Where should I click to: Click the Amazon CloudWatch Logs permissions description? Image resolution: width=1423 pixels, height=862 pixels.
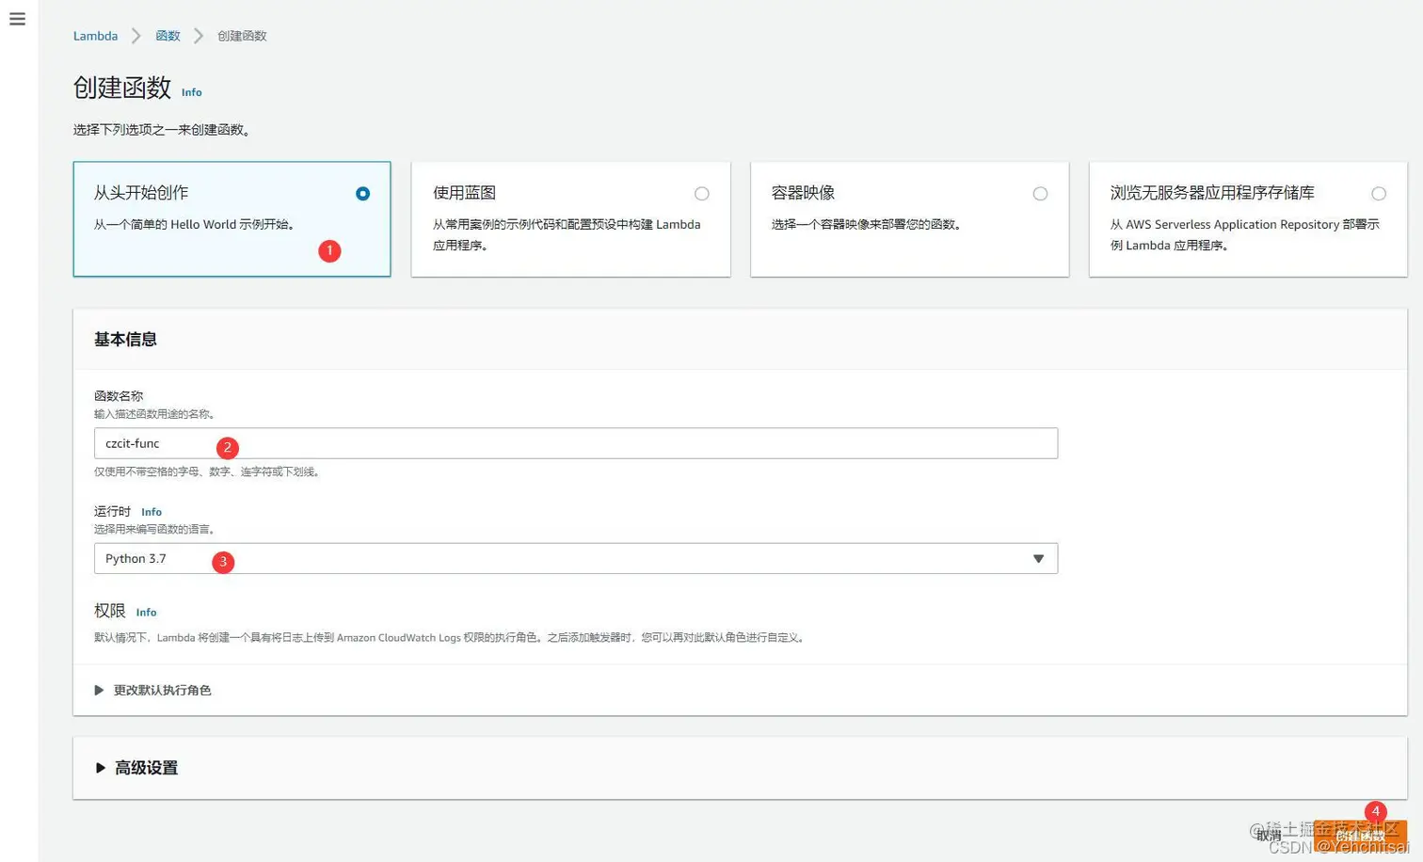click(x=451, y=638)
